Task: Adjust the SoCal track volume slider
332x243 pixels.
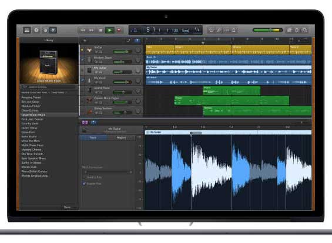Action: tap(122, 52)
